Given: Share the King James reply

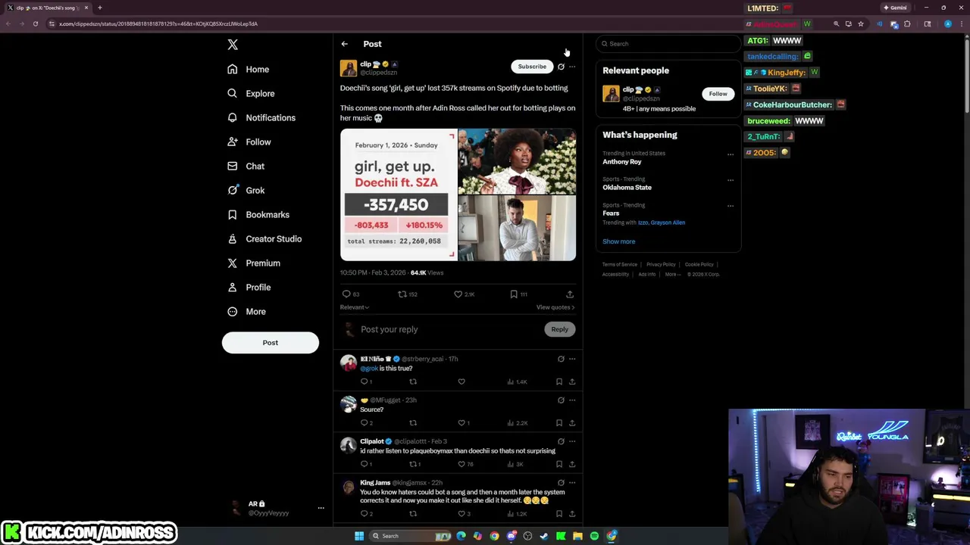Looking at the screenshot, I should coord(572,514).
